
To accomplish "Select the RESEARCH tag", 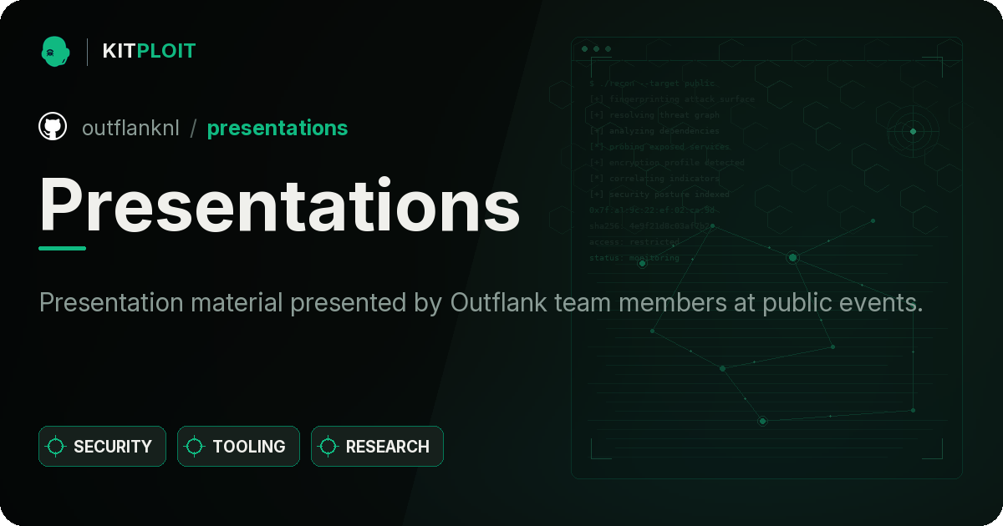I will [377, 447].
